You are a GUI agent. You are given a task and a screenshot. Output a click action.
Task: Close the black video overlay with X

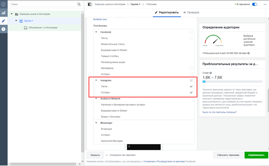click(129, 147)
